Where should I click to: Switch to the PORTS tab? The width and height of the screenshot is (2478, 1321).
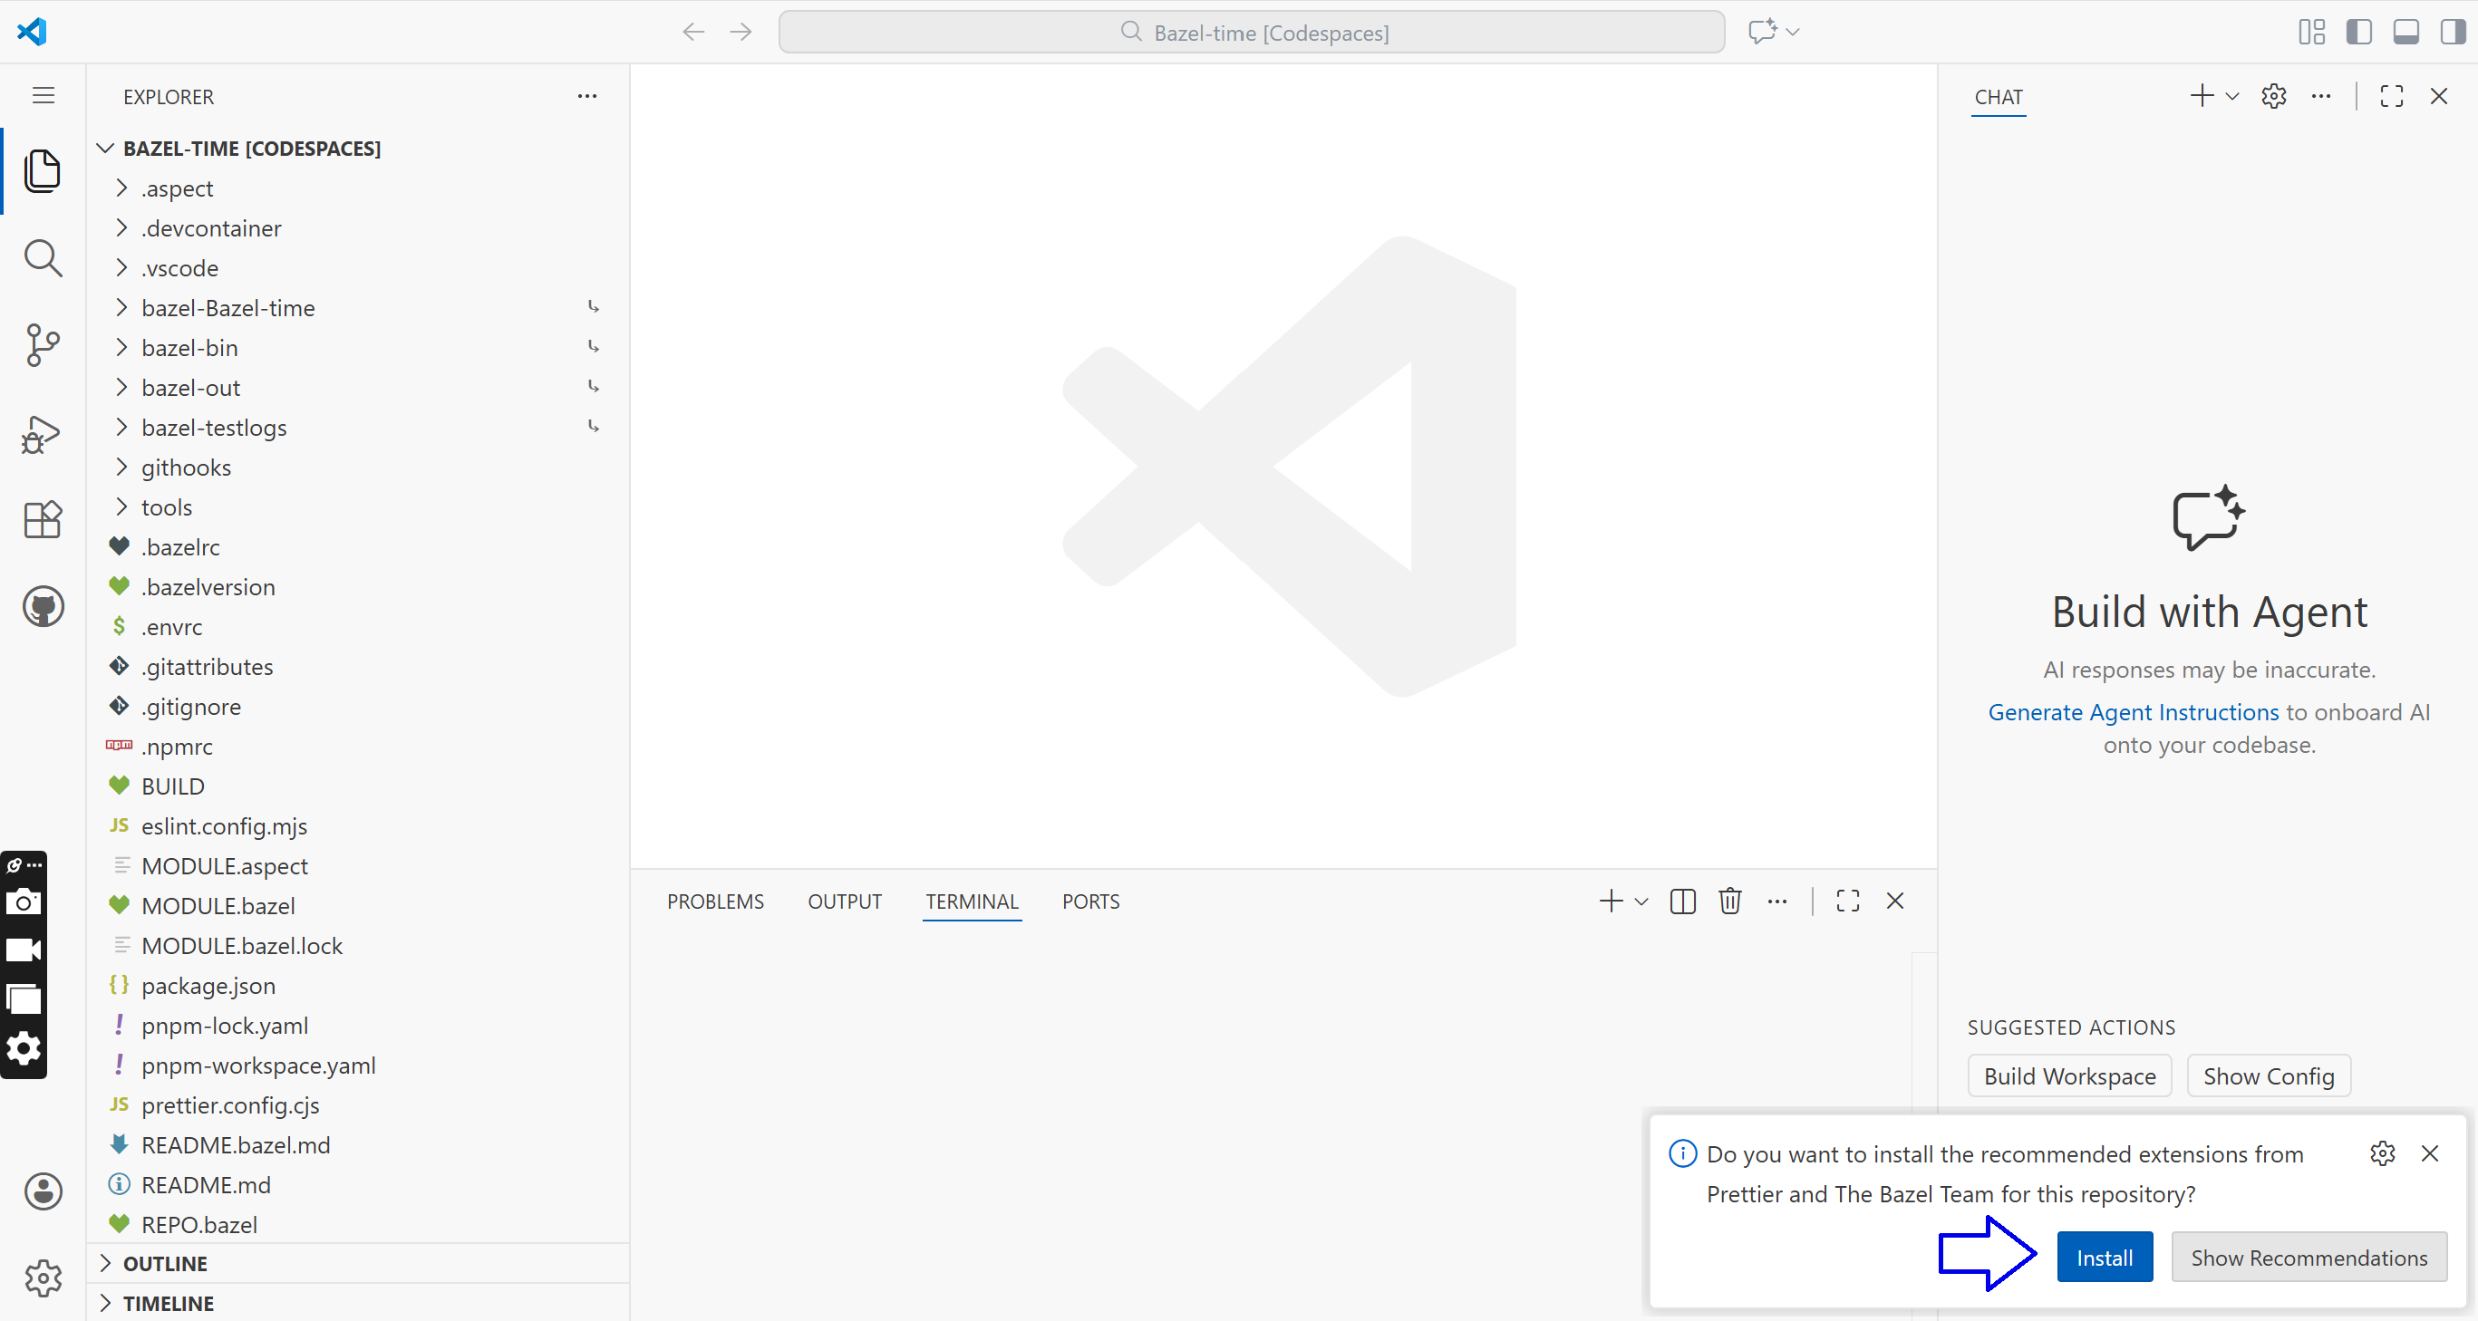tap(1091, 902)
